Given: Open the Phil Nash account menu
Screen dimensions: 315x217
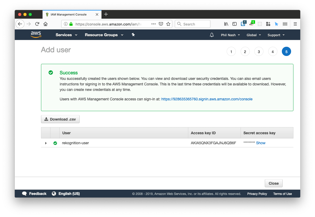Looking at the screenshot, I should (230, 35).
